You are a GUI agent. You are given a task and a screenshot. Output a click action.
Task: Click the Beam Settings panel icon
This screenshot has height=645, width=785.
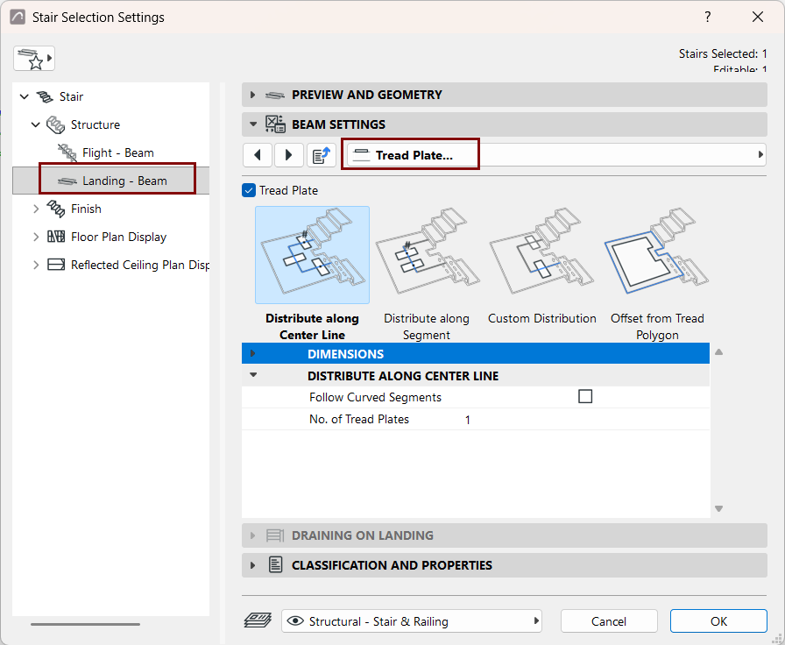(x=275, y=124)
